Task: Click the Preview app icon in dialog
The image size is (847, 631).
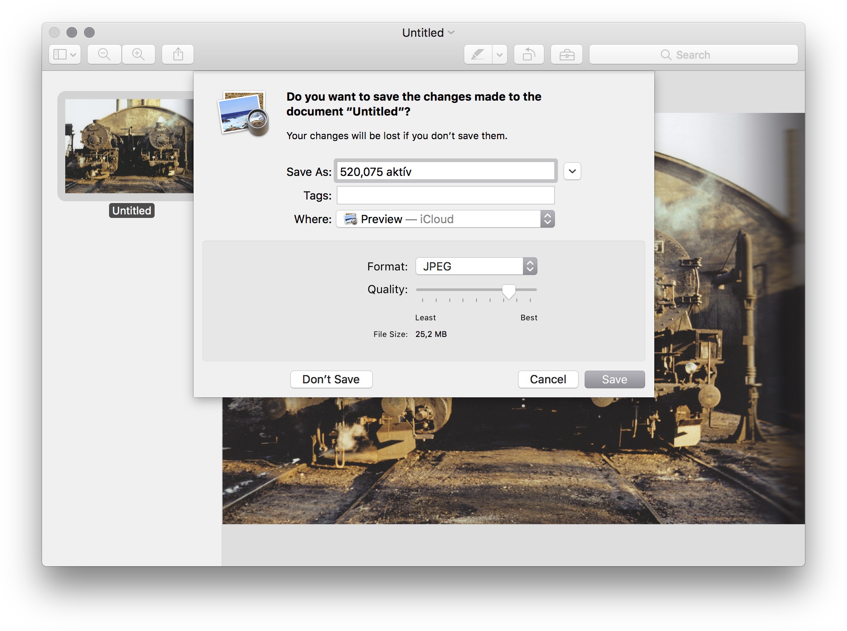Action: (x=244, y=113)
